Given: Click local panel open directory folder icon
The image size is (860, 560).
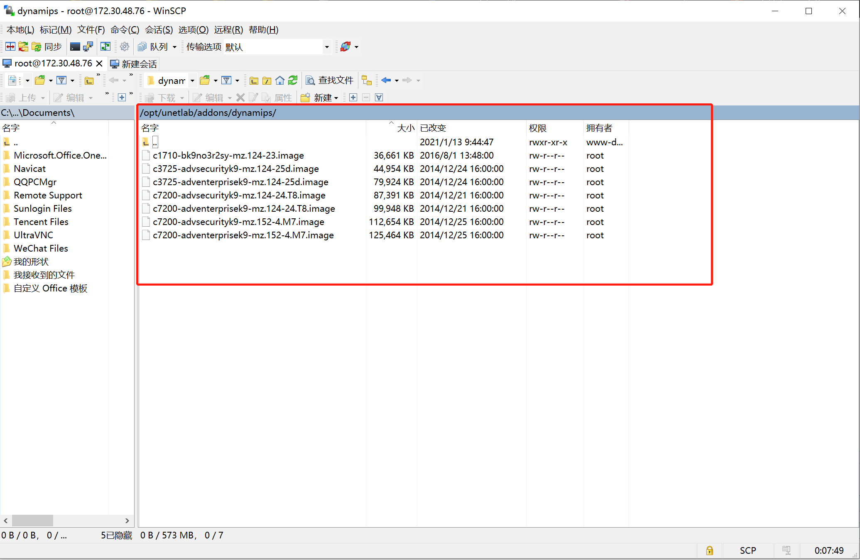Looking at the screenshot, I should (40, 80).
